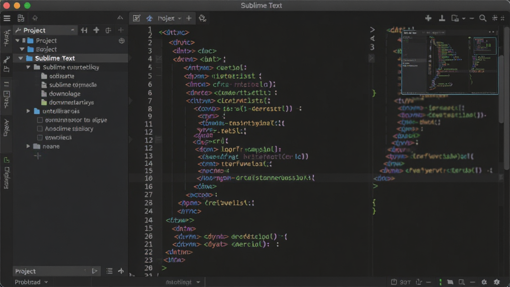Click the '30T' indicator in the status bar
The width and height of the screenshot is (510, 287).
405,282
